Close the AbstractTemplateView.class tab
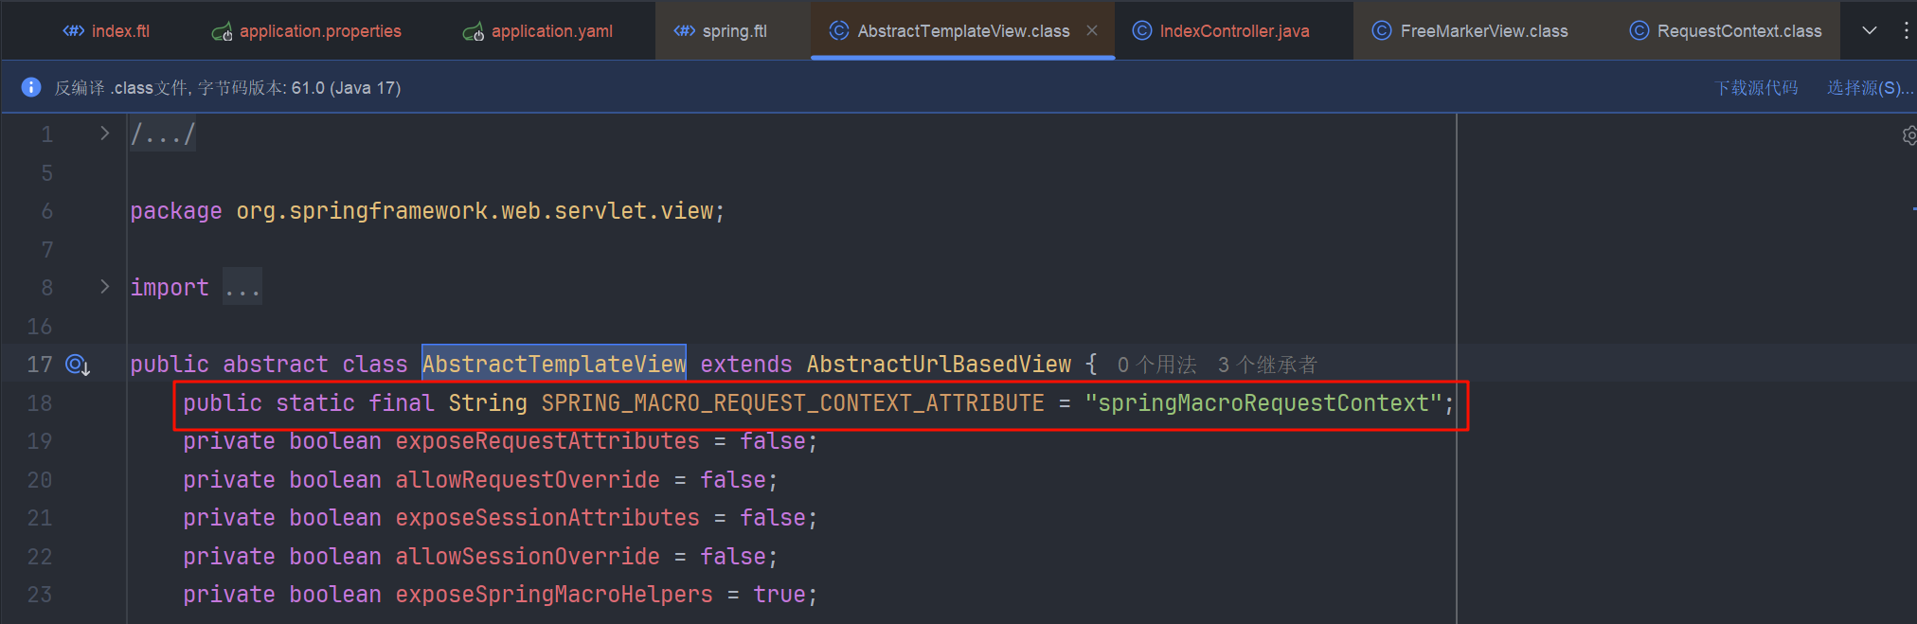1917x624 pixels. tap(1092, 30)
